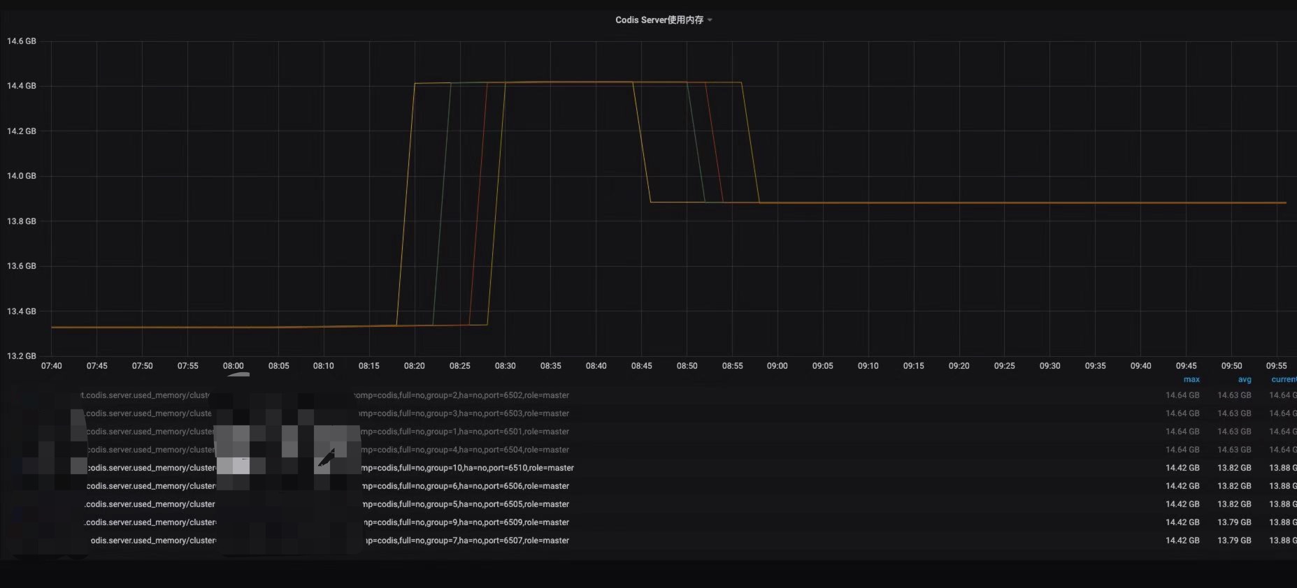Click the 09:00 time axis label
Viewport: 1297px width, 588px height.
(x=778, y=366)
